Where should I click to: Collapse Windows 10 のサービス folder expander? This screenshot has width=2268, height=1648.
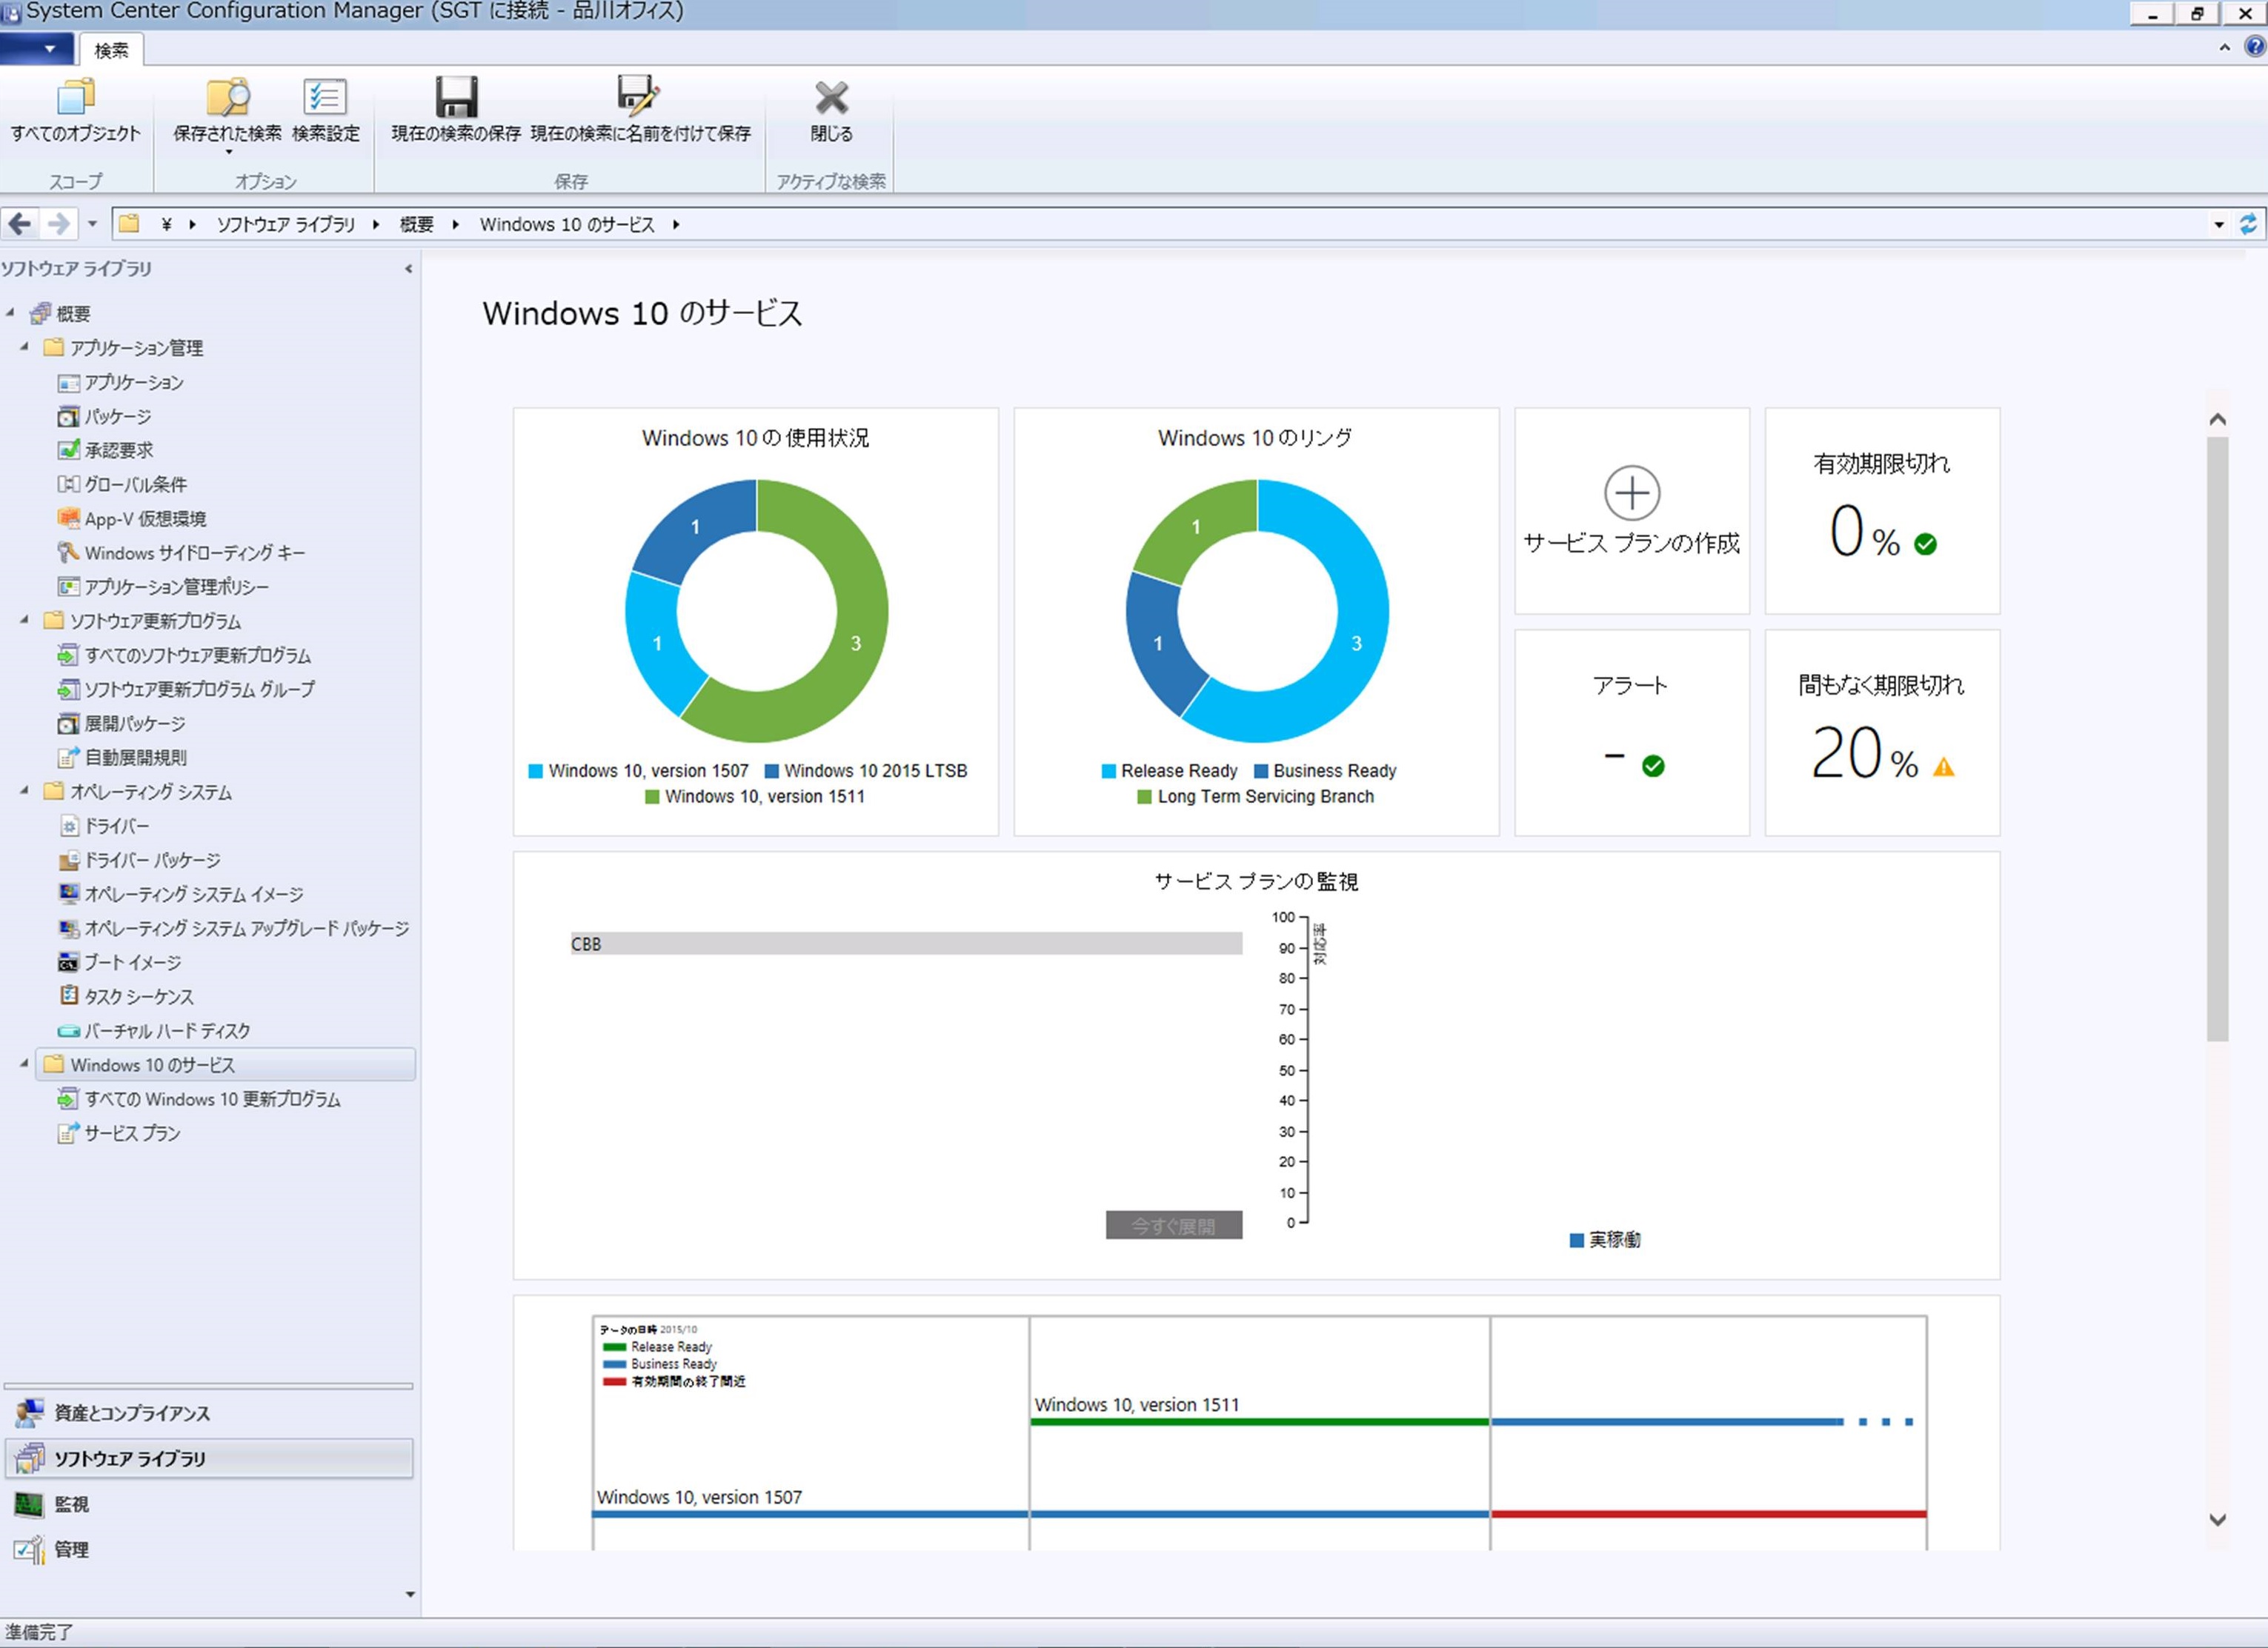[25, 1064]
